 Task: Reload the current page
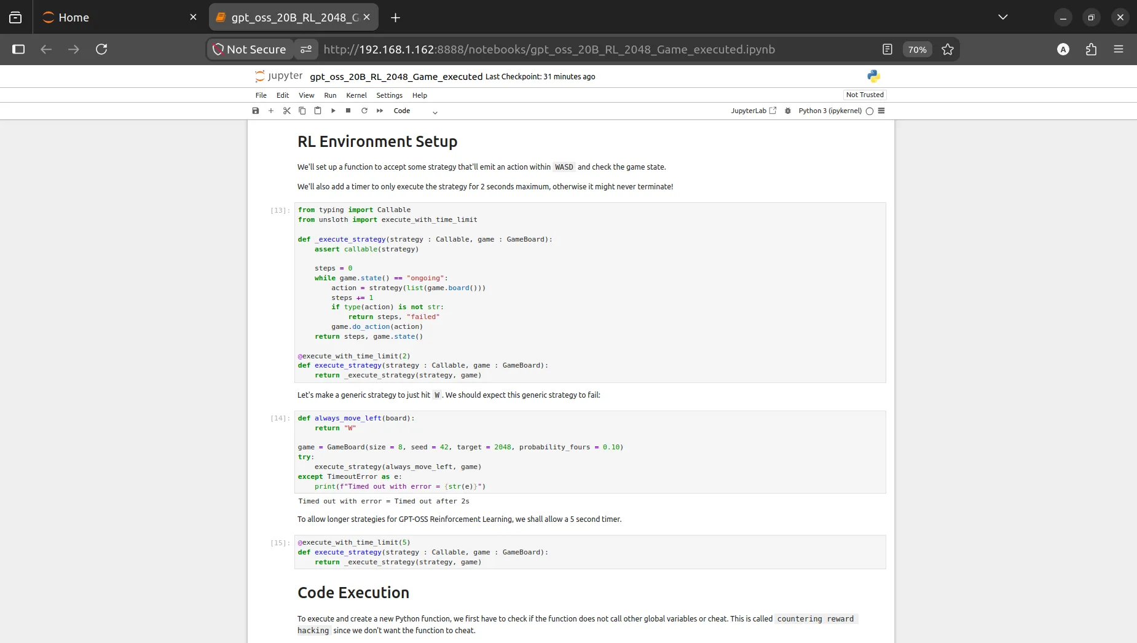pyautogui.click(x=101, y=49)
